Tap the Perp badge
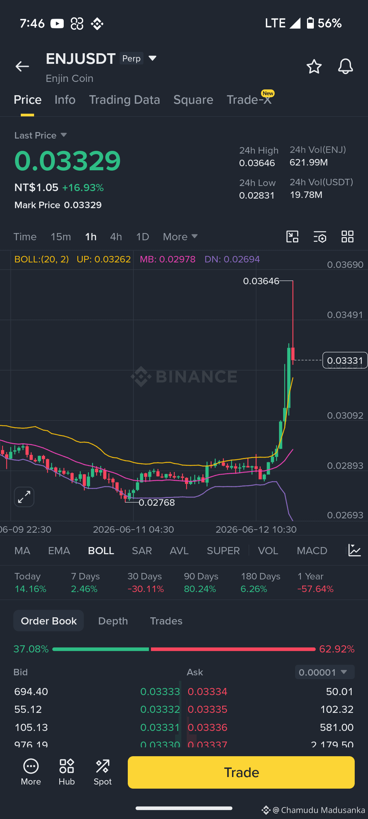 click(x=131, y=58)
